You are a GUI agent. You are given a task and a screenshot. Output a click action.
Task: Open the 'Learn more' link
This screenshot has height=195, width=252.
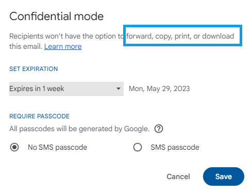63,46
